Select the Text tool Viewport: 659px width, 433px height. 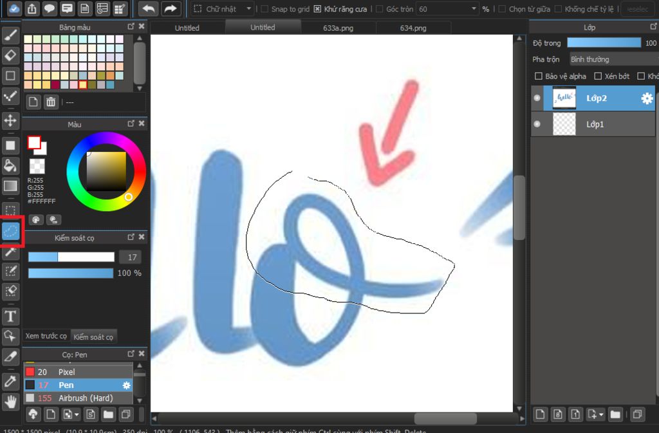[10, 316]
